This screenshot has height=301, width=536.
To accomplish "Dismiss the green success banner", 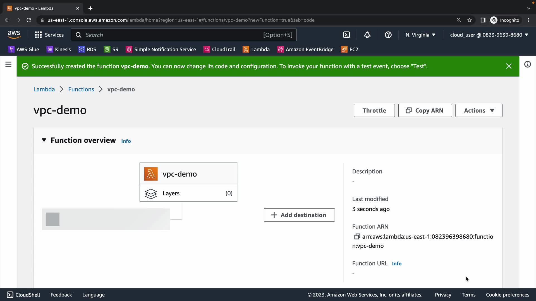I will point(509,66).
